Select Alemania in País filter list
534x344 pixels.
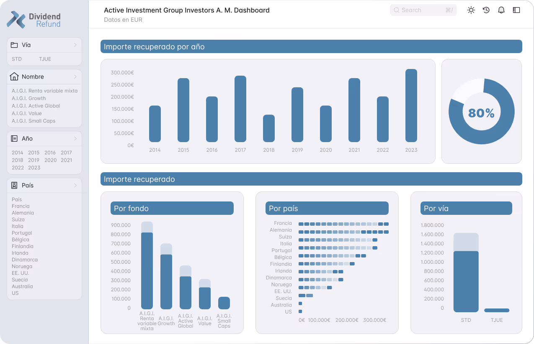click(23, 213)
